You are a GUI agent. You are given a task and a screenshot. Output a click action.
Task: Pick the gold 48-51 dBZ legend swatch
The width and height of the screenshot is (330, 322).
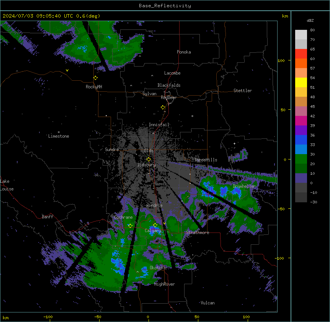(x=301, y=92)
